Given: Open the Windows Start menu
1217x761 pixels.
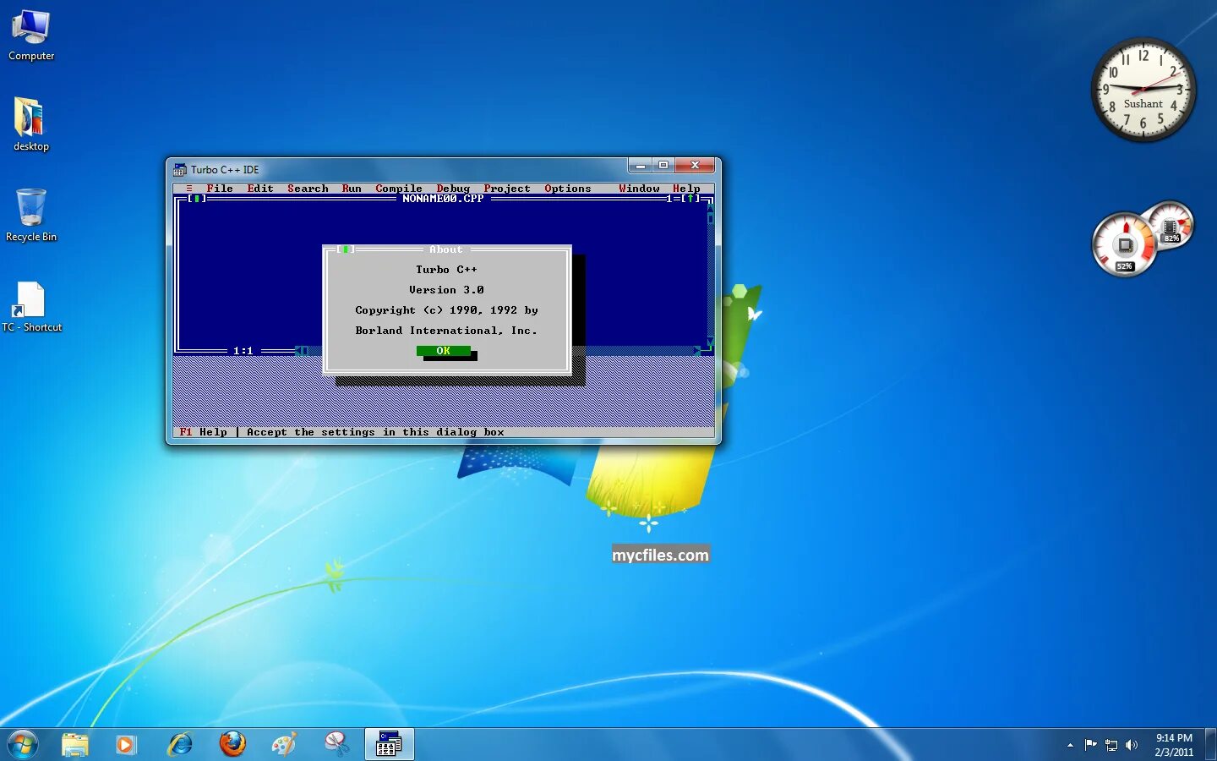Looking at the screenshot, I should click(23, 744).
